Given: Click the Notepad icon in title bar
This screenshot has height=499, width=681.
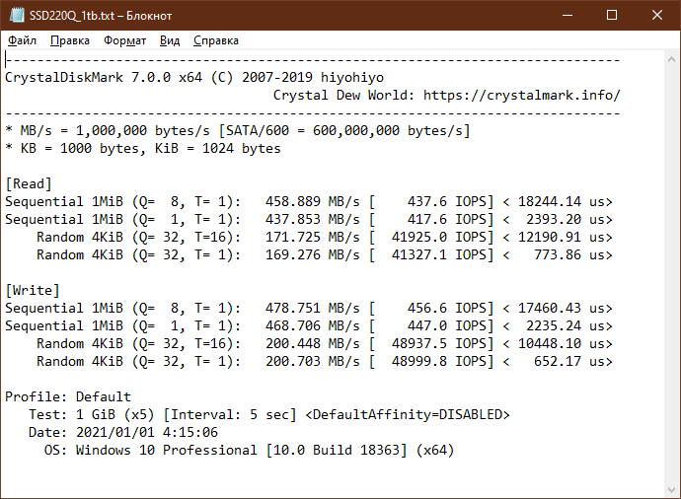Looking at the screenshot, I should (17, 15).
